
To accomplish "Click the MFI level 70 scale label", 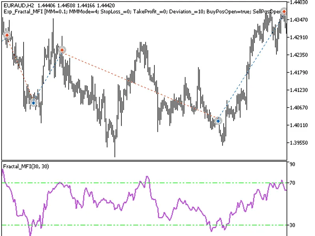I will (293, 183).
